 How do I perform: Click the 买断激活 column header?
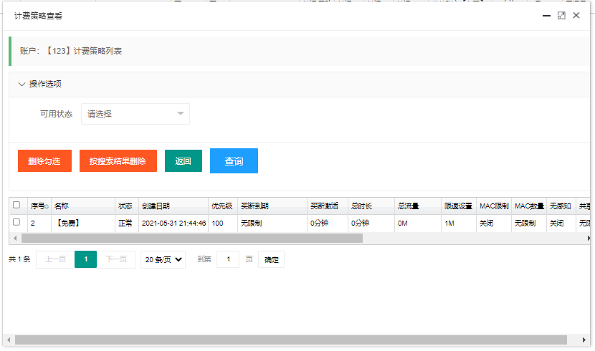coord(328,206)
